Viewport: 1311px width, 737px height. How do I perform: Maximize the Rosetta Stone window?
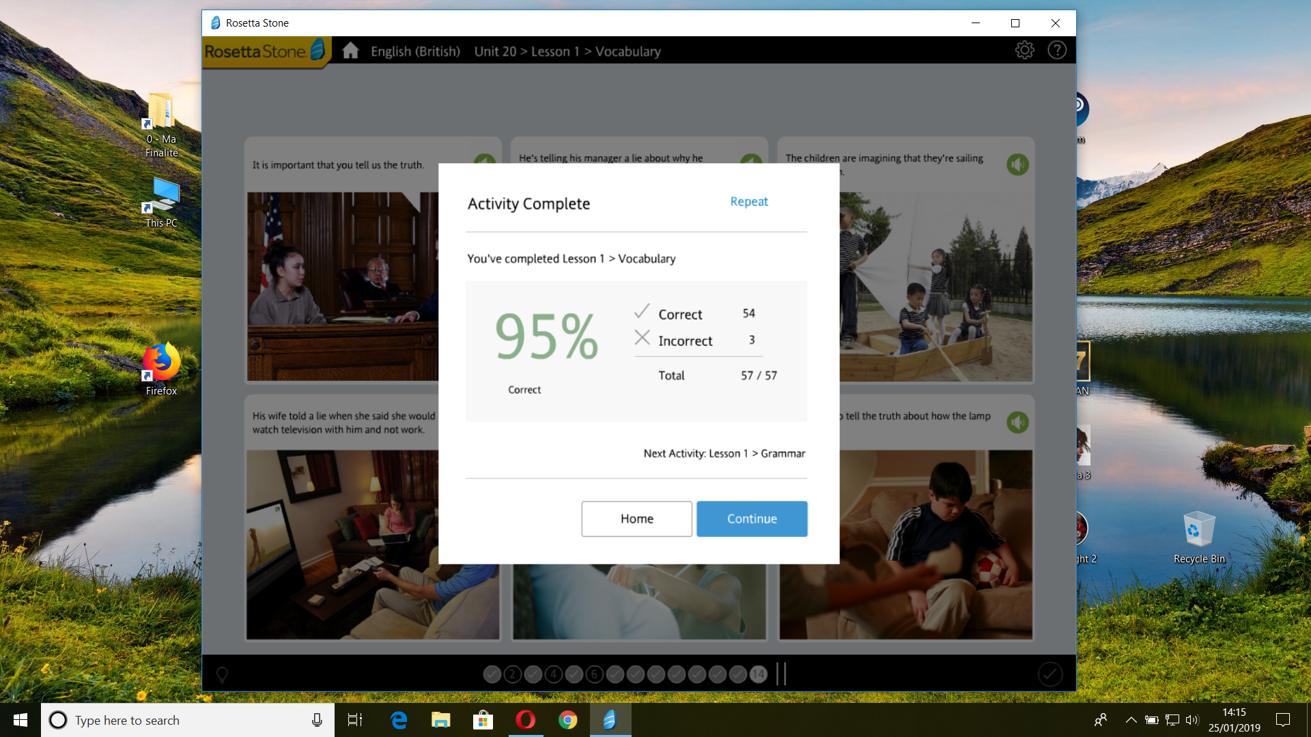[x=1015, y=23]
